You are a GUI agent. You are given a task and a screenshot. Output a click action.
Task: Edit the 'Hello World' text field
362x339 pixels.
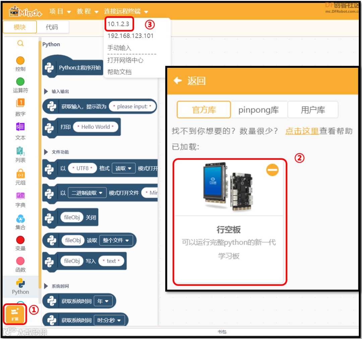(96, 127)
